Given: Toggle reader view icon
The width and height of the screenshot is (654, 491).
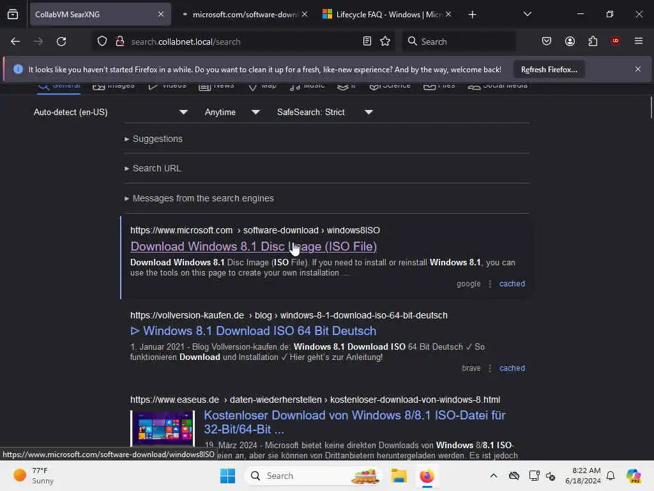Looking at the screenshot, I should click(367, 41).
